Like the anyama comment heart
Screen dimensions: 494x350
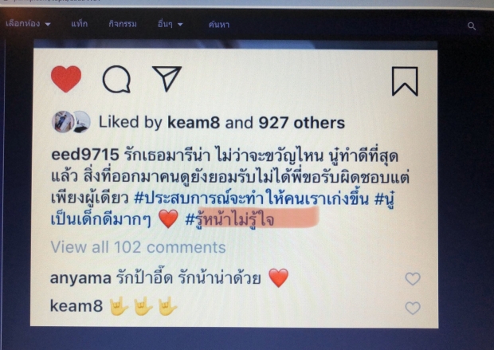pos(413,279)
